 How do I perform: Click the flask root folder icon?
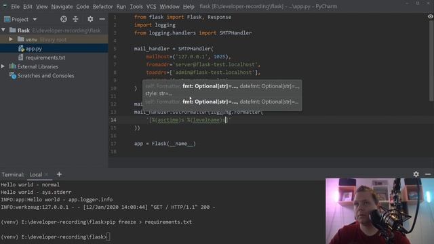[13, 30]
